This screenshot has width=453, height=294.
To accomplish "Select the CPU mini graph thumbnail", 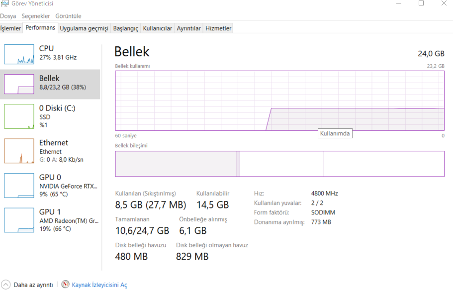I will (19, 54).
